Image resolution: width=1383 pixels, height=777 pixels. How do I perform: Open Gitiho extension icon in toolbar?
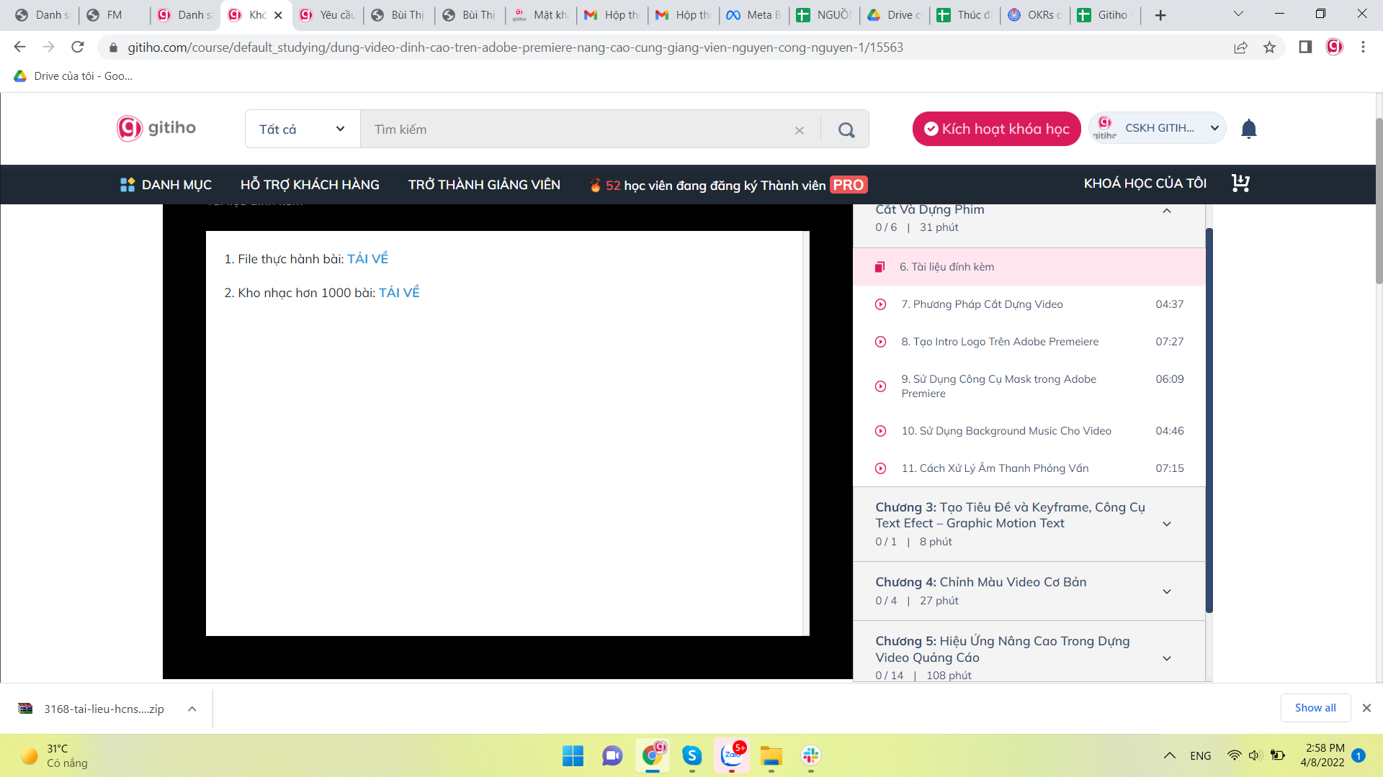pos(1334,47)
